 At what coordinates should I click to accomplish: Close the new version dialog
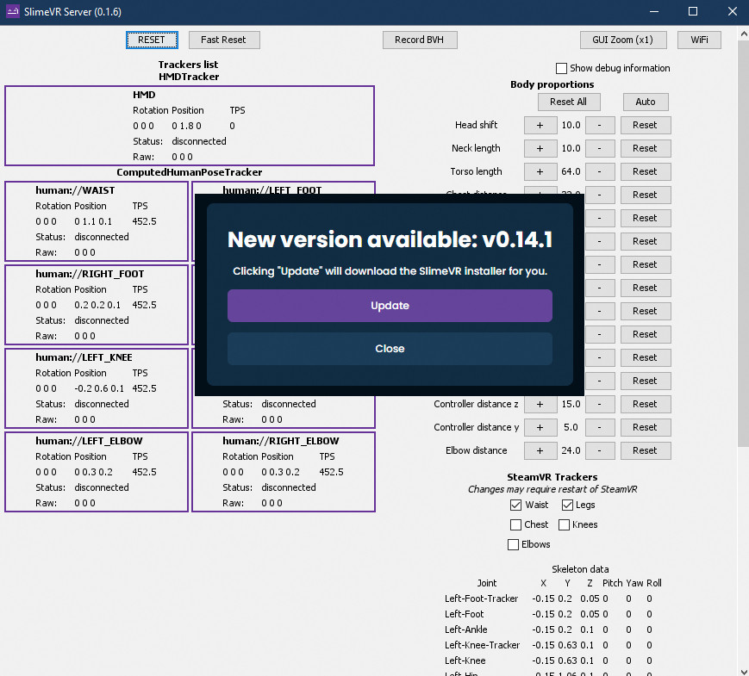(390, 349)
